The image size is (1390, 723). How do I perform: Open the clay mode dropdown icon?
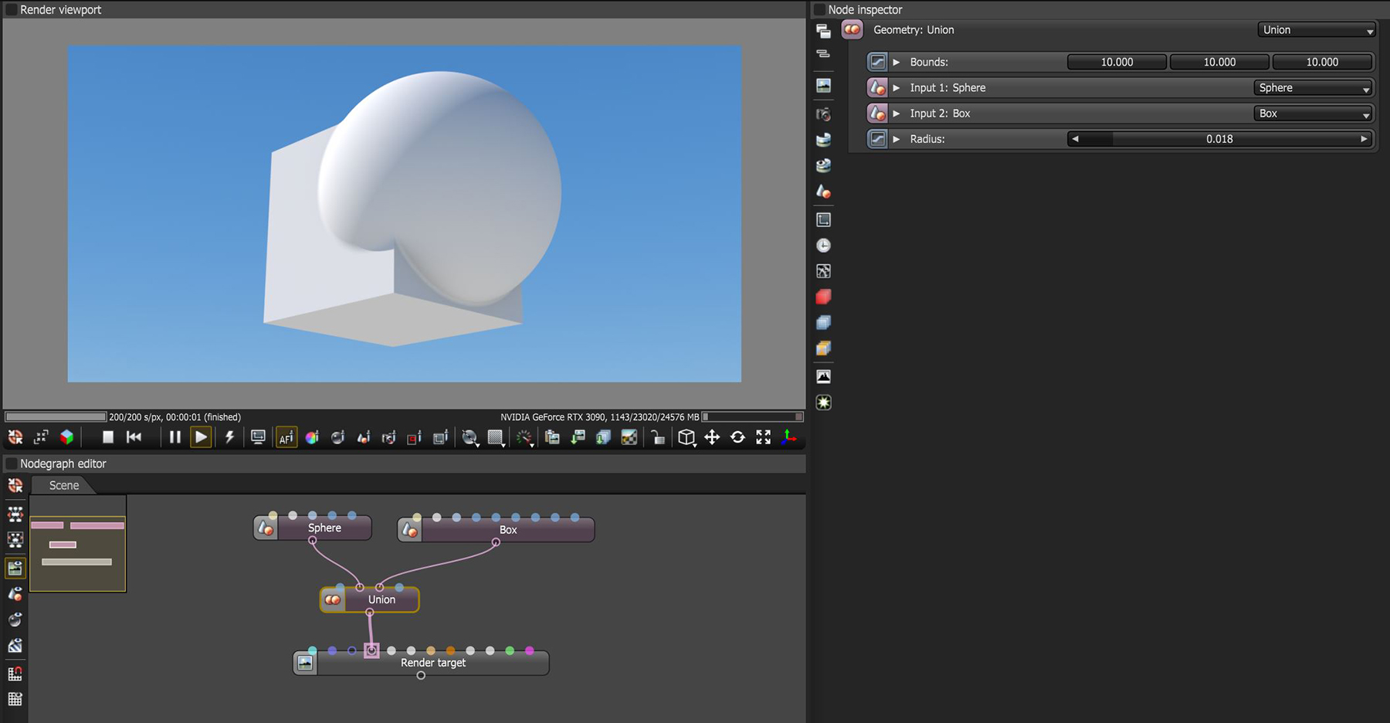click(x=470, y=437)
